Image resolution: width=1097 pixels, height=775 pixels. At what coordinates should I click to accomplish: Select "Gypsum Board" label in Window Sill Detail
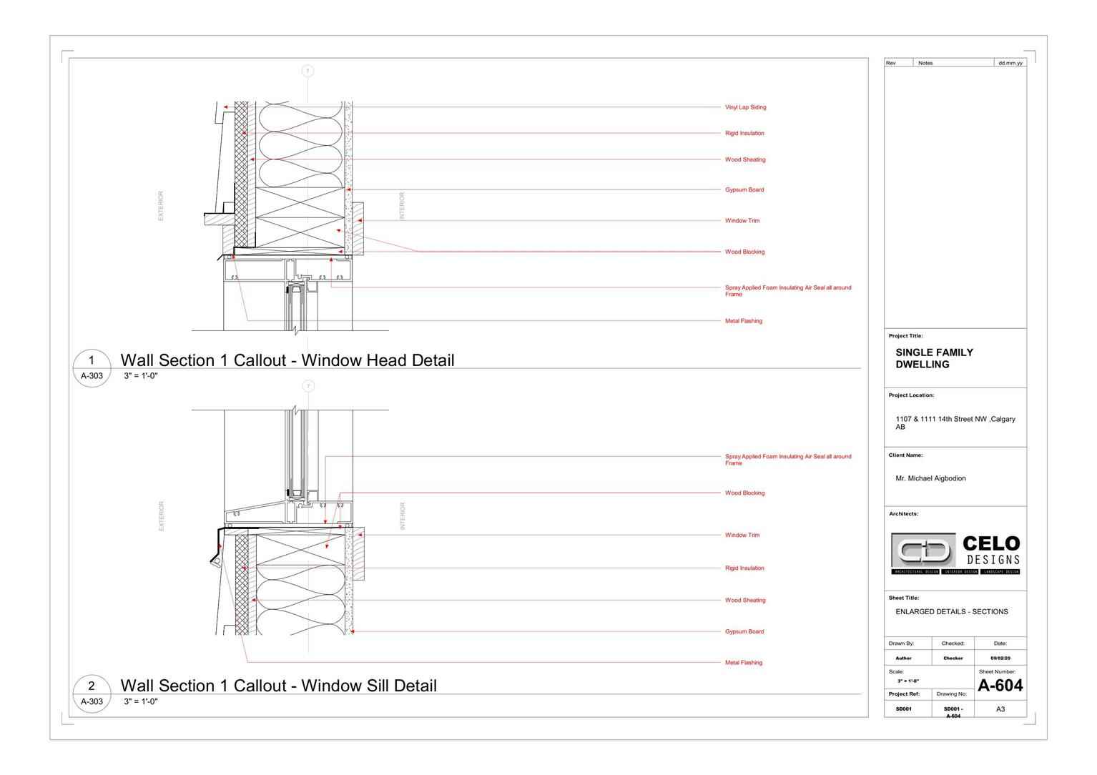[x=744, y=631]
